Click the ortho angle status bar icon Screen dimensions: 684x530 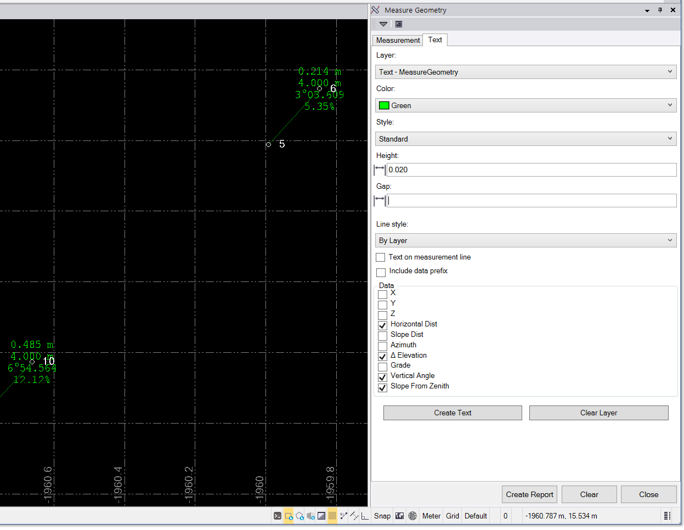point(365,516)
